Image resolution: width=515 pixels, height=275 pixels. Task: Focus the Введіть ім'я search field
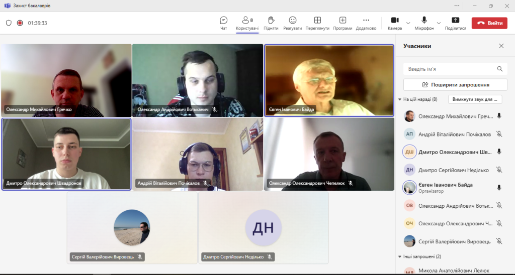pos(455,69)
